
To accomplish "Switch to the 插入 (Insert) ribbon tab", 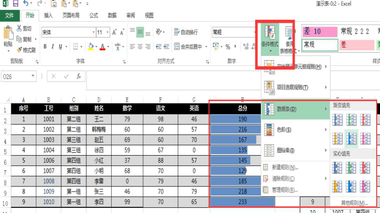I will coord(48,15).
